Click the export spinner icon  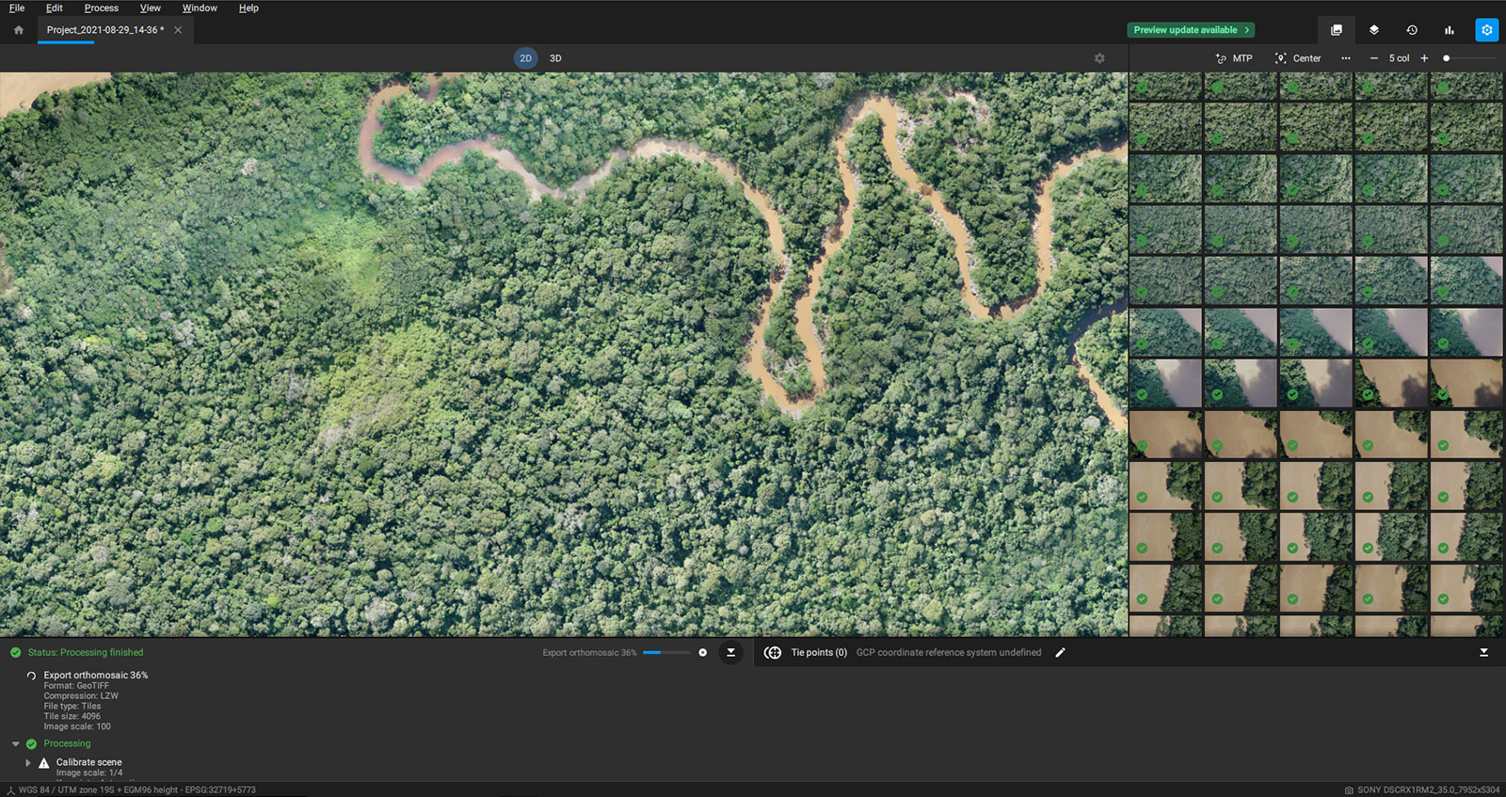pos(31,676)
